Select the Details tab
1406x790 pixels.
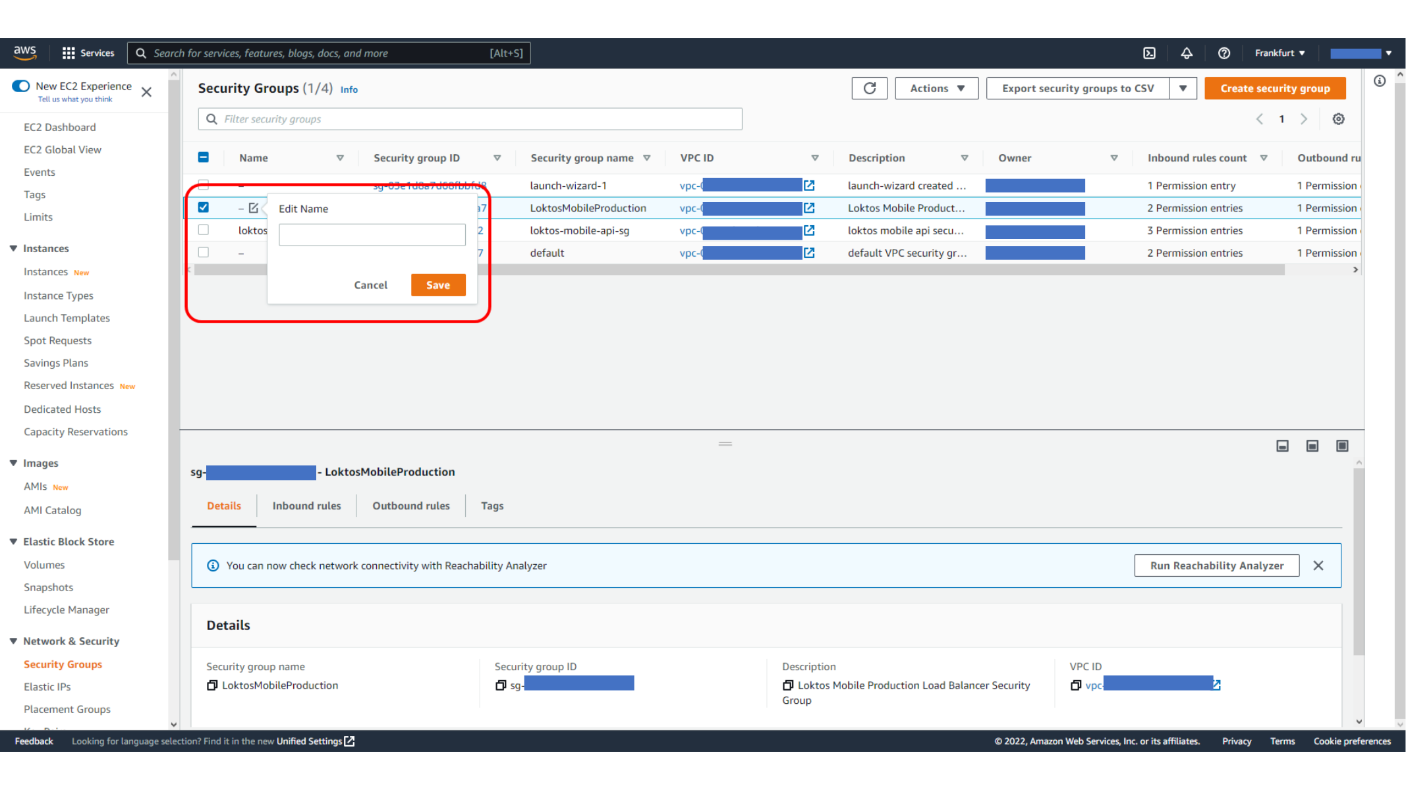tap(224, 506)
